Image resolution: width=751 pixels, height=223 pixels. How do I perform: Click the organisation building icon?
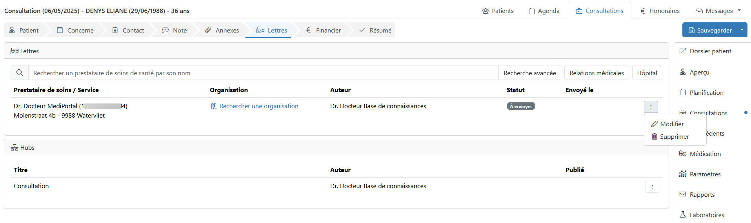click(214, 106)
